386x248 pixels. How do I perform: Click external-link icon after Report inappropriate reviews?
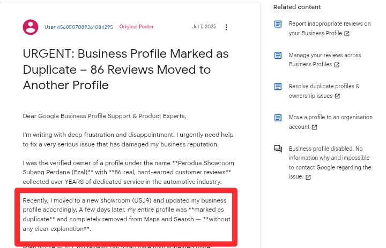coord(347,34)
